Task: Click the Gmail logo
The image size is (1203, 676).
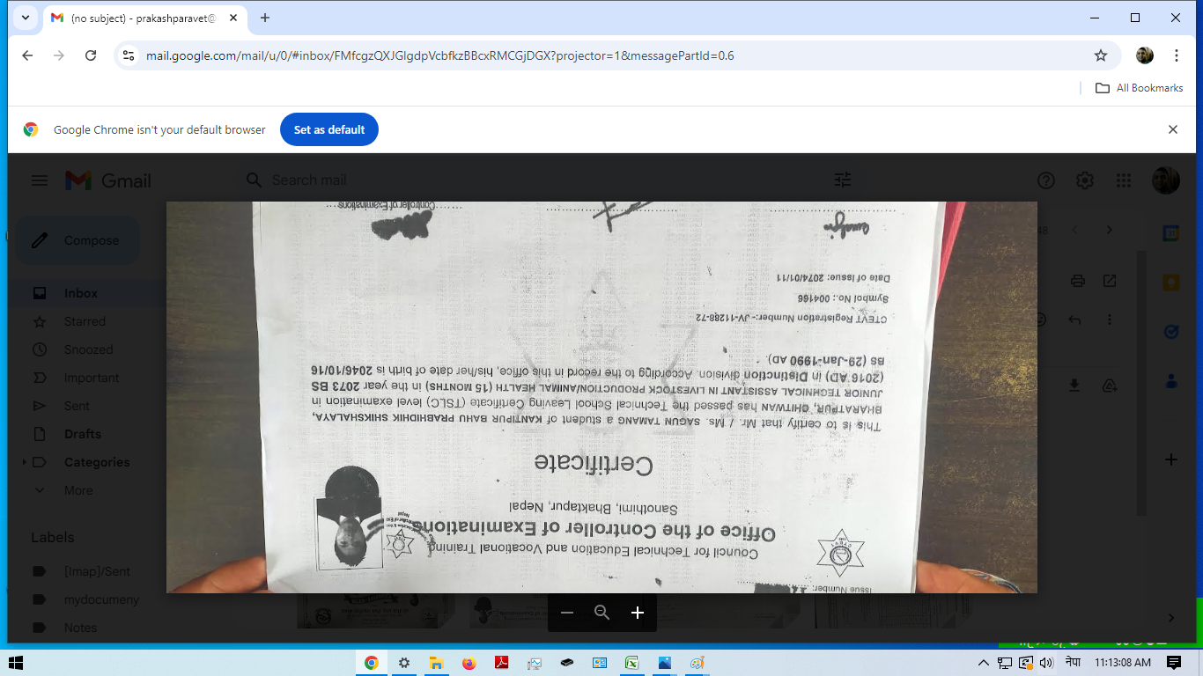Action: click(x=109, y=180)
